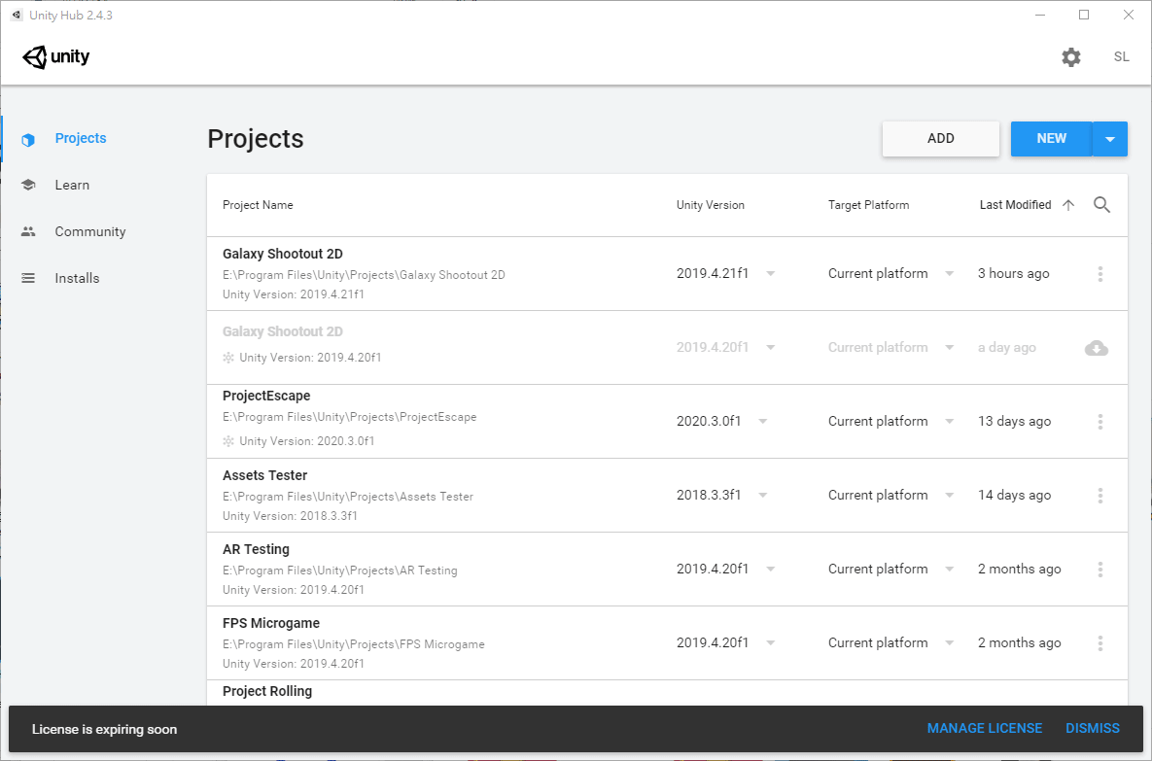Open target platform dropdown for FPS Microgame
Viewport: 1152px width, 761px height.
point(949,642)
